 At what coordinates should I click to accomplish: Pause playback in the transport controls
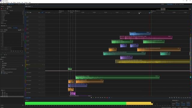(96, 97)
